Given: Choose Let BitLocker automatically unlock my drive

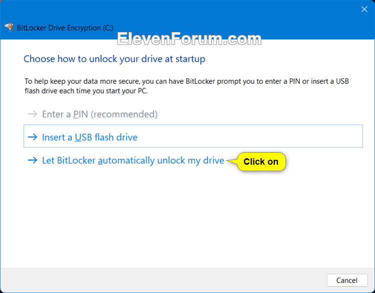Looking at the screenshot, I should click(133, 160).
